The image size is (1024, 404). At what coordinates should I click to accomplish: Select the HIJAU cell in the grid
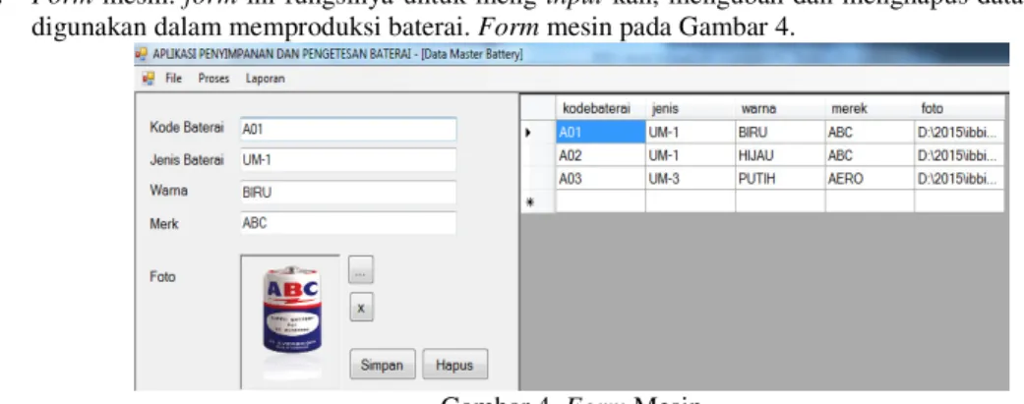pos(780,154)
